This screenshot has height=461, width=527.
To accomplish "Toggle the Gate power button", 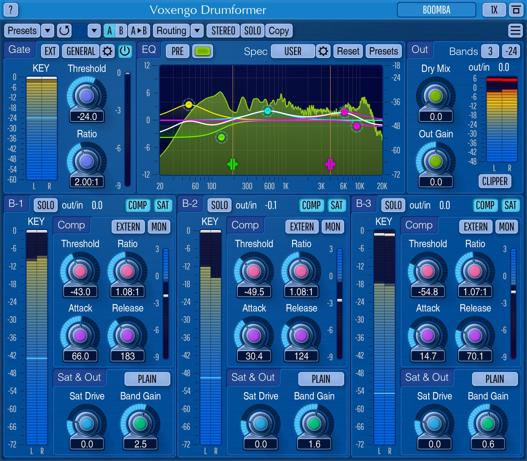I will point(124,51).
